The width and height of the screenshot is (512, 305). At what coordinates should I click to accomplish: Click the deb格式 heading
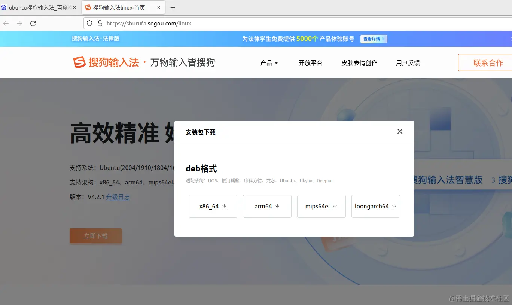201,168
